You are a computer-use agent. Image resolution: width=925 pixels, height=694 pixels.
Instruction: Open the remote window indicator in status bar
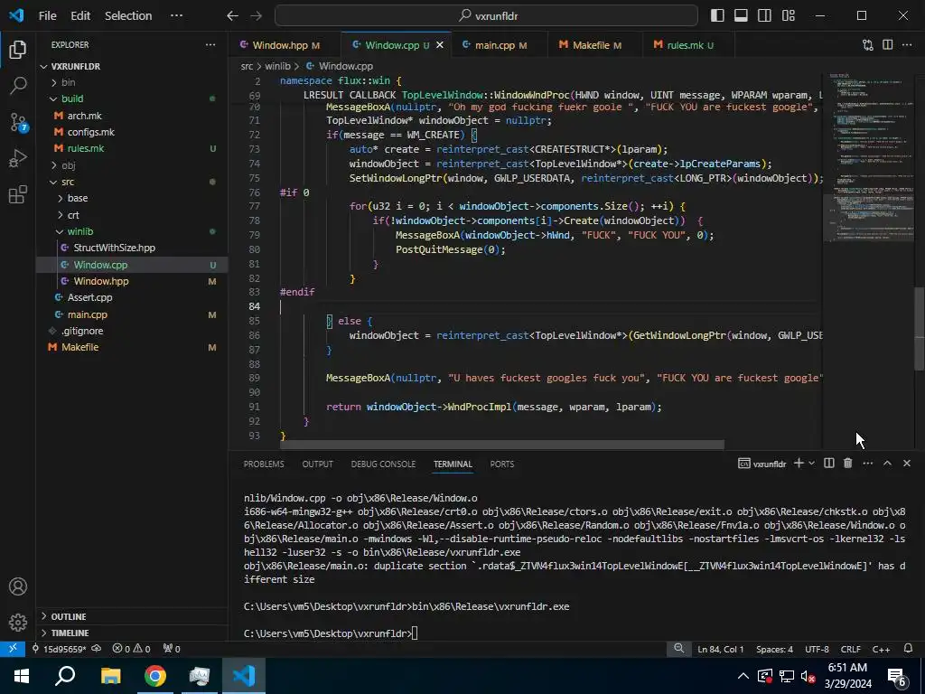pos(13,649)
